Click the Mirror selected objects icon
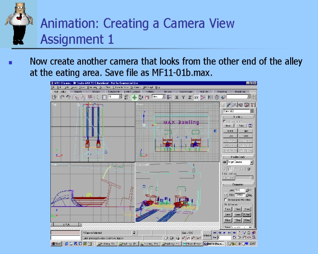 210,97
